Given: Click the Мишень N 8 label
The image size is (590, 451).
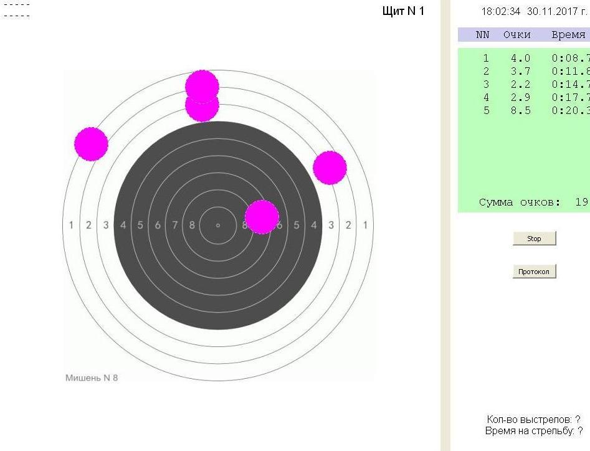Looking at the screenshot, I should (92, 377).
